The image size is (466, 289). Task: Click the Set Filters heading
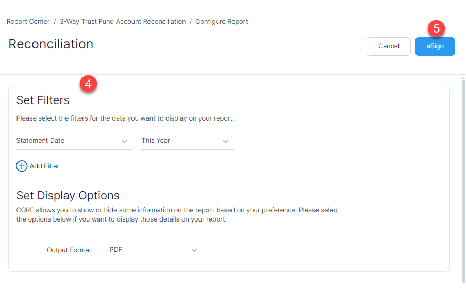coord(43,100)
